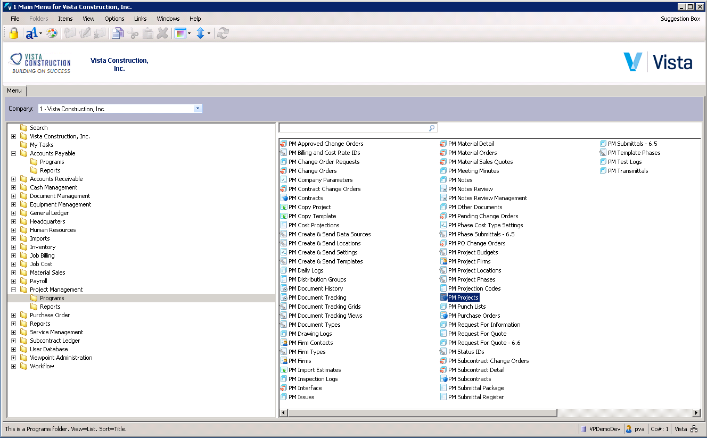Image resolution: width=707 pixels, height=438 pixels.
Task: Collapse the Accounts Payable folder
Action: pyautogui.click(x=13, y=153)
